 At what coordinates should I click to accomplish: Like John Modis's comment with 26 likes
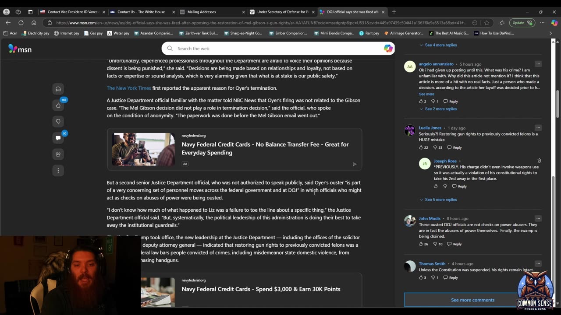(x=421, y=244)
